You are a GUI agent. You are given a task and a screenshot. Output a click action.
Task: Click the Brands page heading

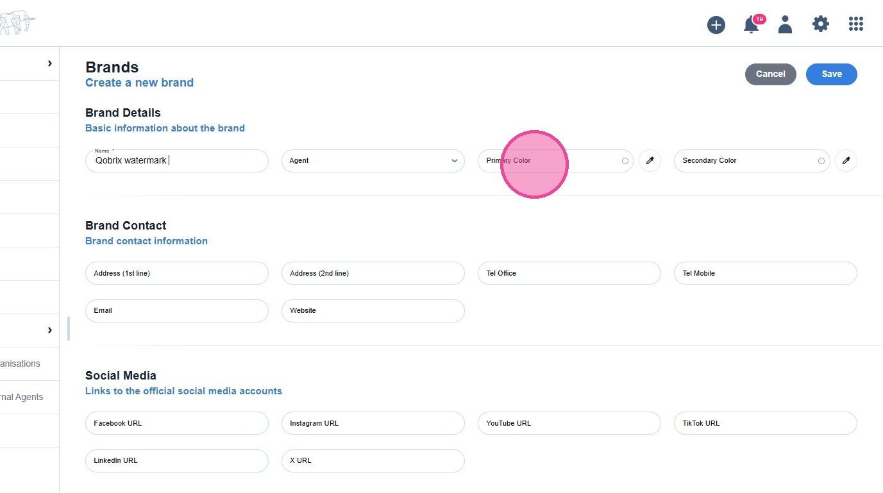pyautogui.click(x=112, y=67)
